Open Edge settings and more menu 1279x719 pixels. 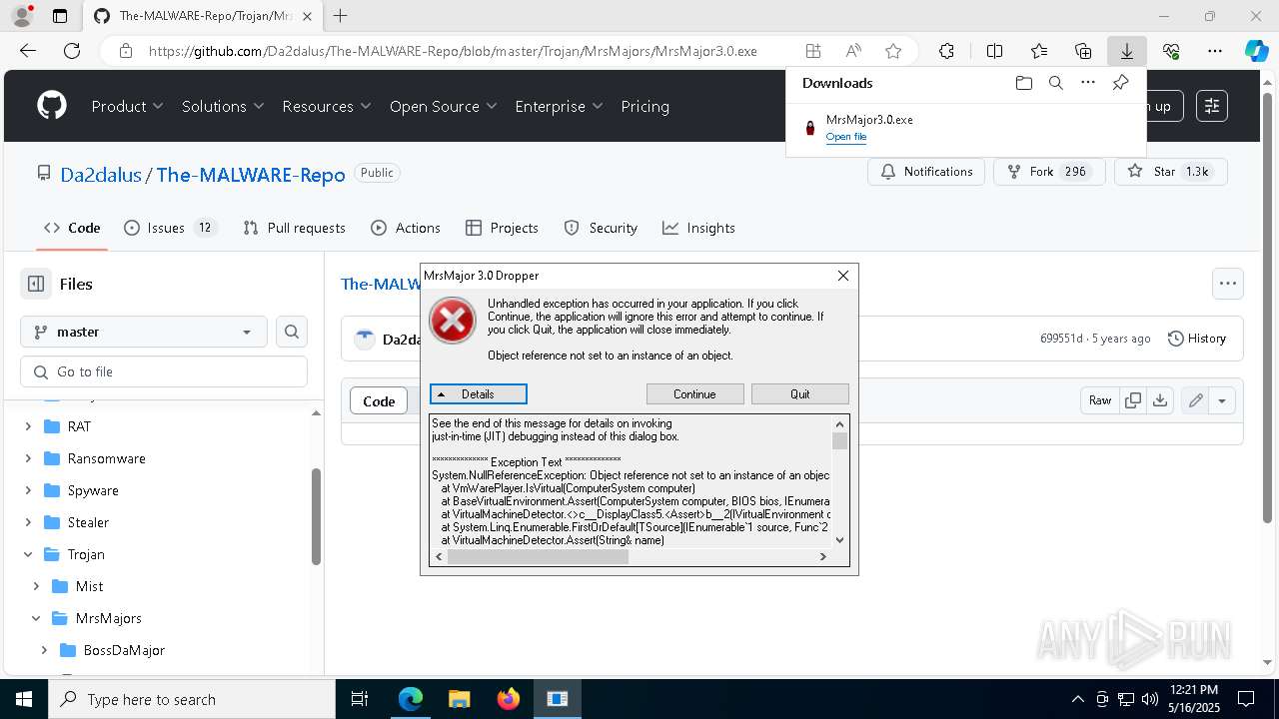pyautogui.click(x=1214, y=51)
